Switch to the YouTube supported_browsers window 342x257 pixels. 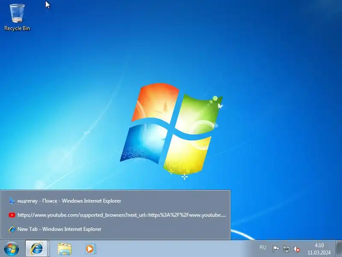115,215
